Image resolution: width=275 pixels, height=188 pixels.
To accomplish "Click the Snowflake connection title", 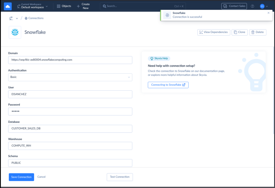I will pyautogui.click(x=35, y=32).
